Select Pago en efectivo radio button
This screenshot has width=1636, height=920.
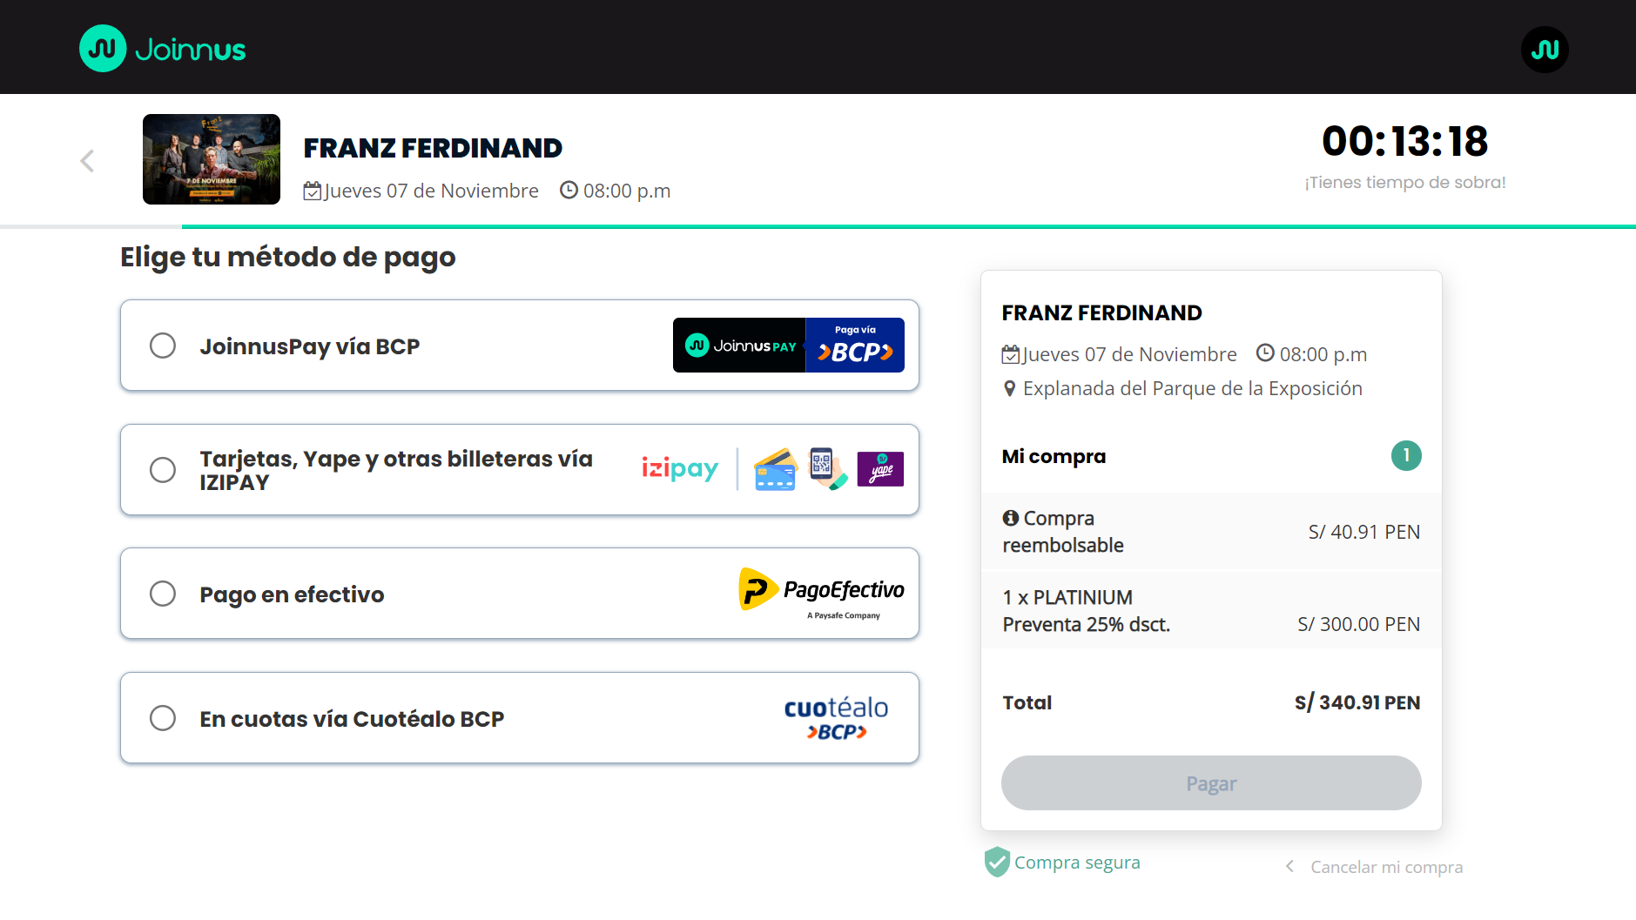point(163,594)
